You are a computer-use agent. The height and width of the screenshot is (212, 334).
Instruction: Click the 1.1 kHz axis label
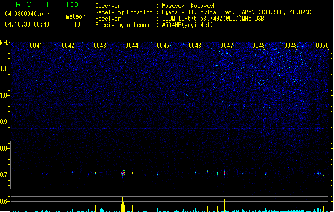[x=4, y=69]
